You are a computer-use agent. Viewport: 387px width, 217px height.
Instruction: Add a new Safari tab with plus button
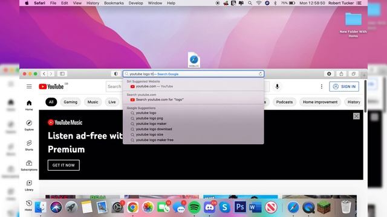(364, 75)
